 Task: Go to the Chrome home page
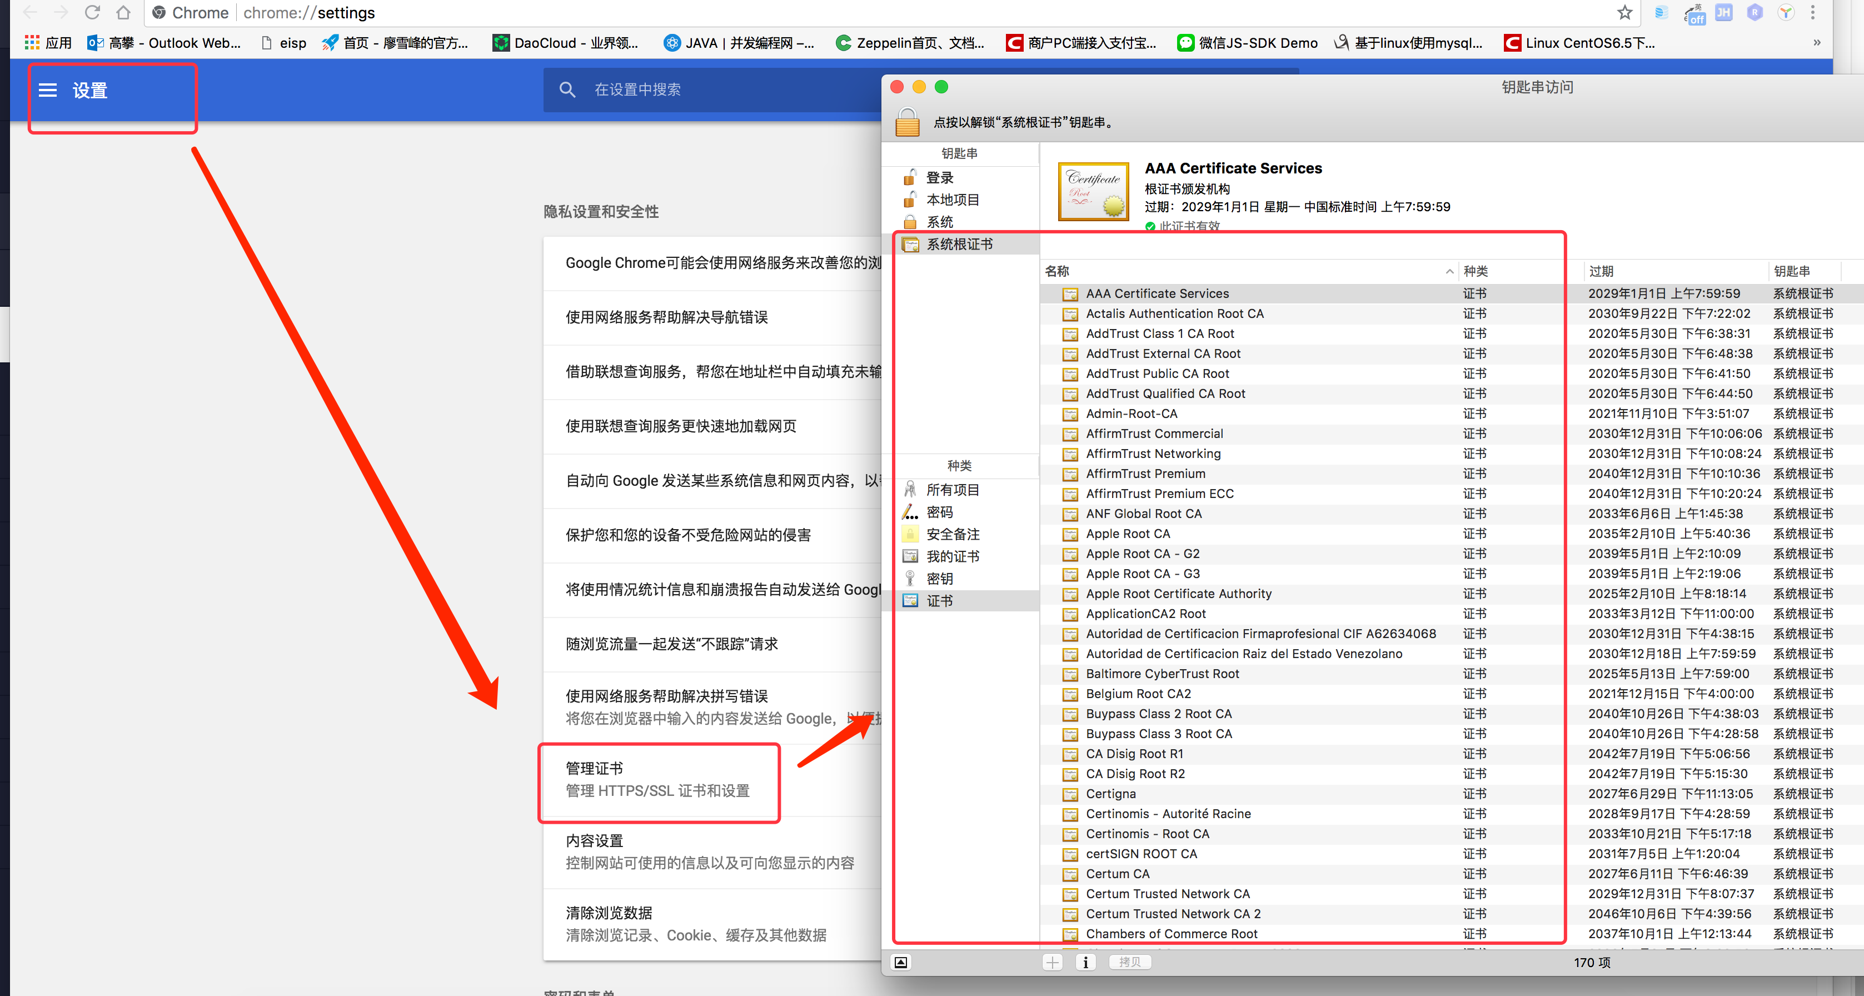123,12
